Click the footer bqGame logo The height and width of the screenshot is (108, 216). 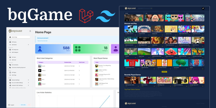click(x=130, y=103)
